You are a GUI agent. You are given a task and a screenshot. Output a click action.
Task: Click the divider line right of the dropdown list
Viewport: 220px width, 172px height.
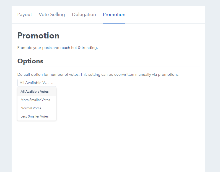(127, 98)
